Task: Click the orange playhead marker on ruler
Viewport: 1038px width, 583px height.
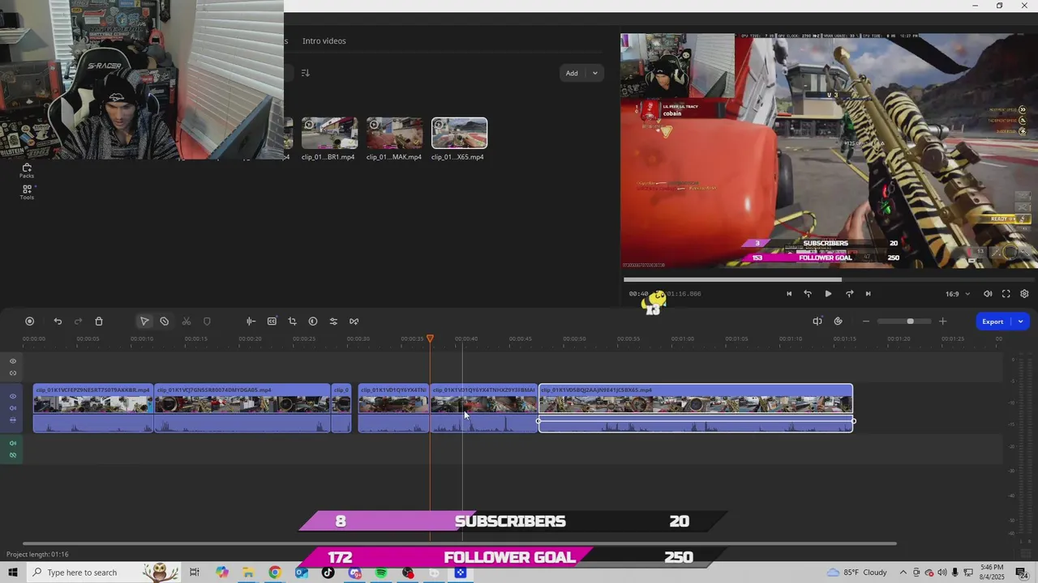Action: click(431, 338)
